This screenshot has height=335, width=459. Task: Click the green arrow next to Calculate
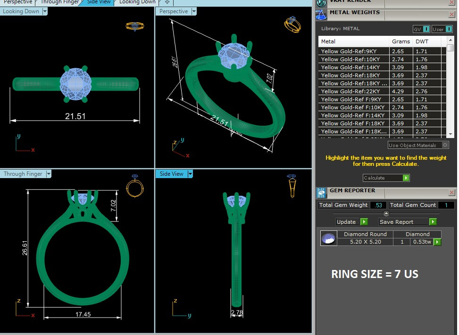[406, 178]
